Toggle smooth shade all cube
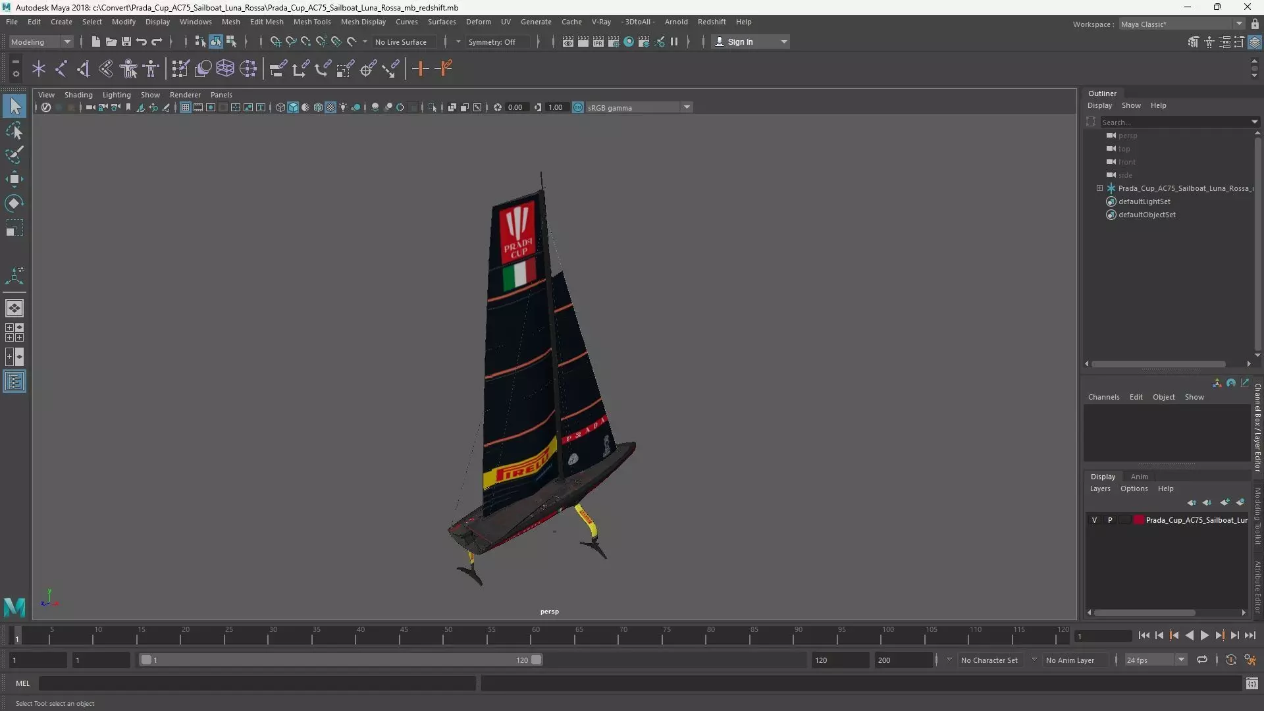The image size is (1264, 711). click(293, 107)
